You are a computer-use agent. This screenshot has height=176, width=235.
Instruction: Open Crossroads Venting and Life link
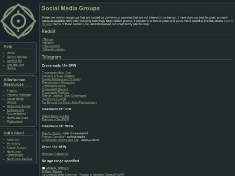coord(60,140)
